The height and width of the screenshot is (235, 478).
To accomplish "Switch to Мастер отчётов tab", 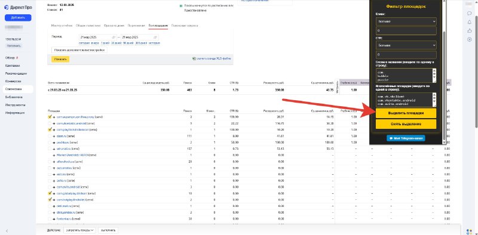I will point(62,26).
